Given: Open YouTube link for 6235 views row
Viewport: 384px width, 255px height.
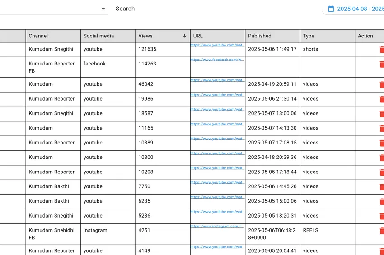Looking at the screenshot, I should coord(217,197).
